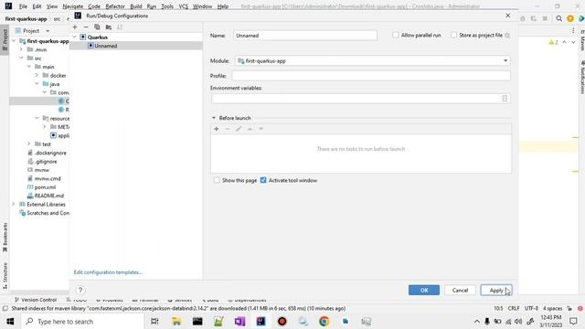Sort configurations alphabetically icon
Viewport: 585px width, 329px height.
pyautogui.click(x=120, y=27)
